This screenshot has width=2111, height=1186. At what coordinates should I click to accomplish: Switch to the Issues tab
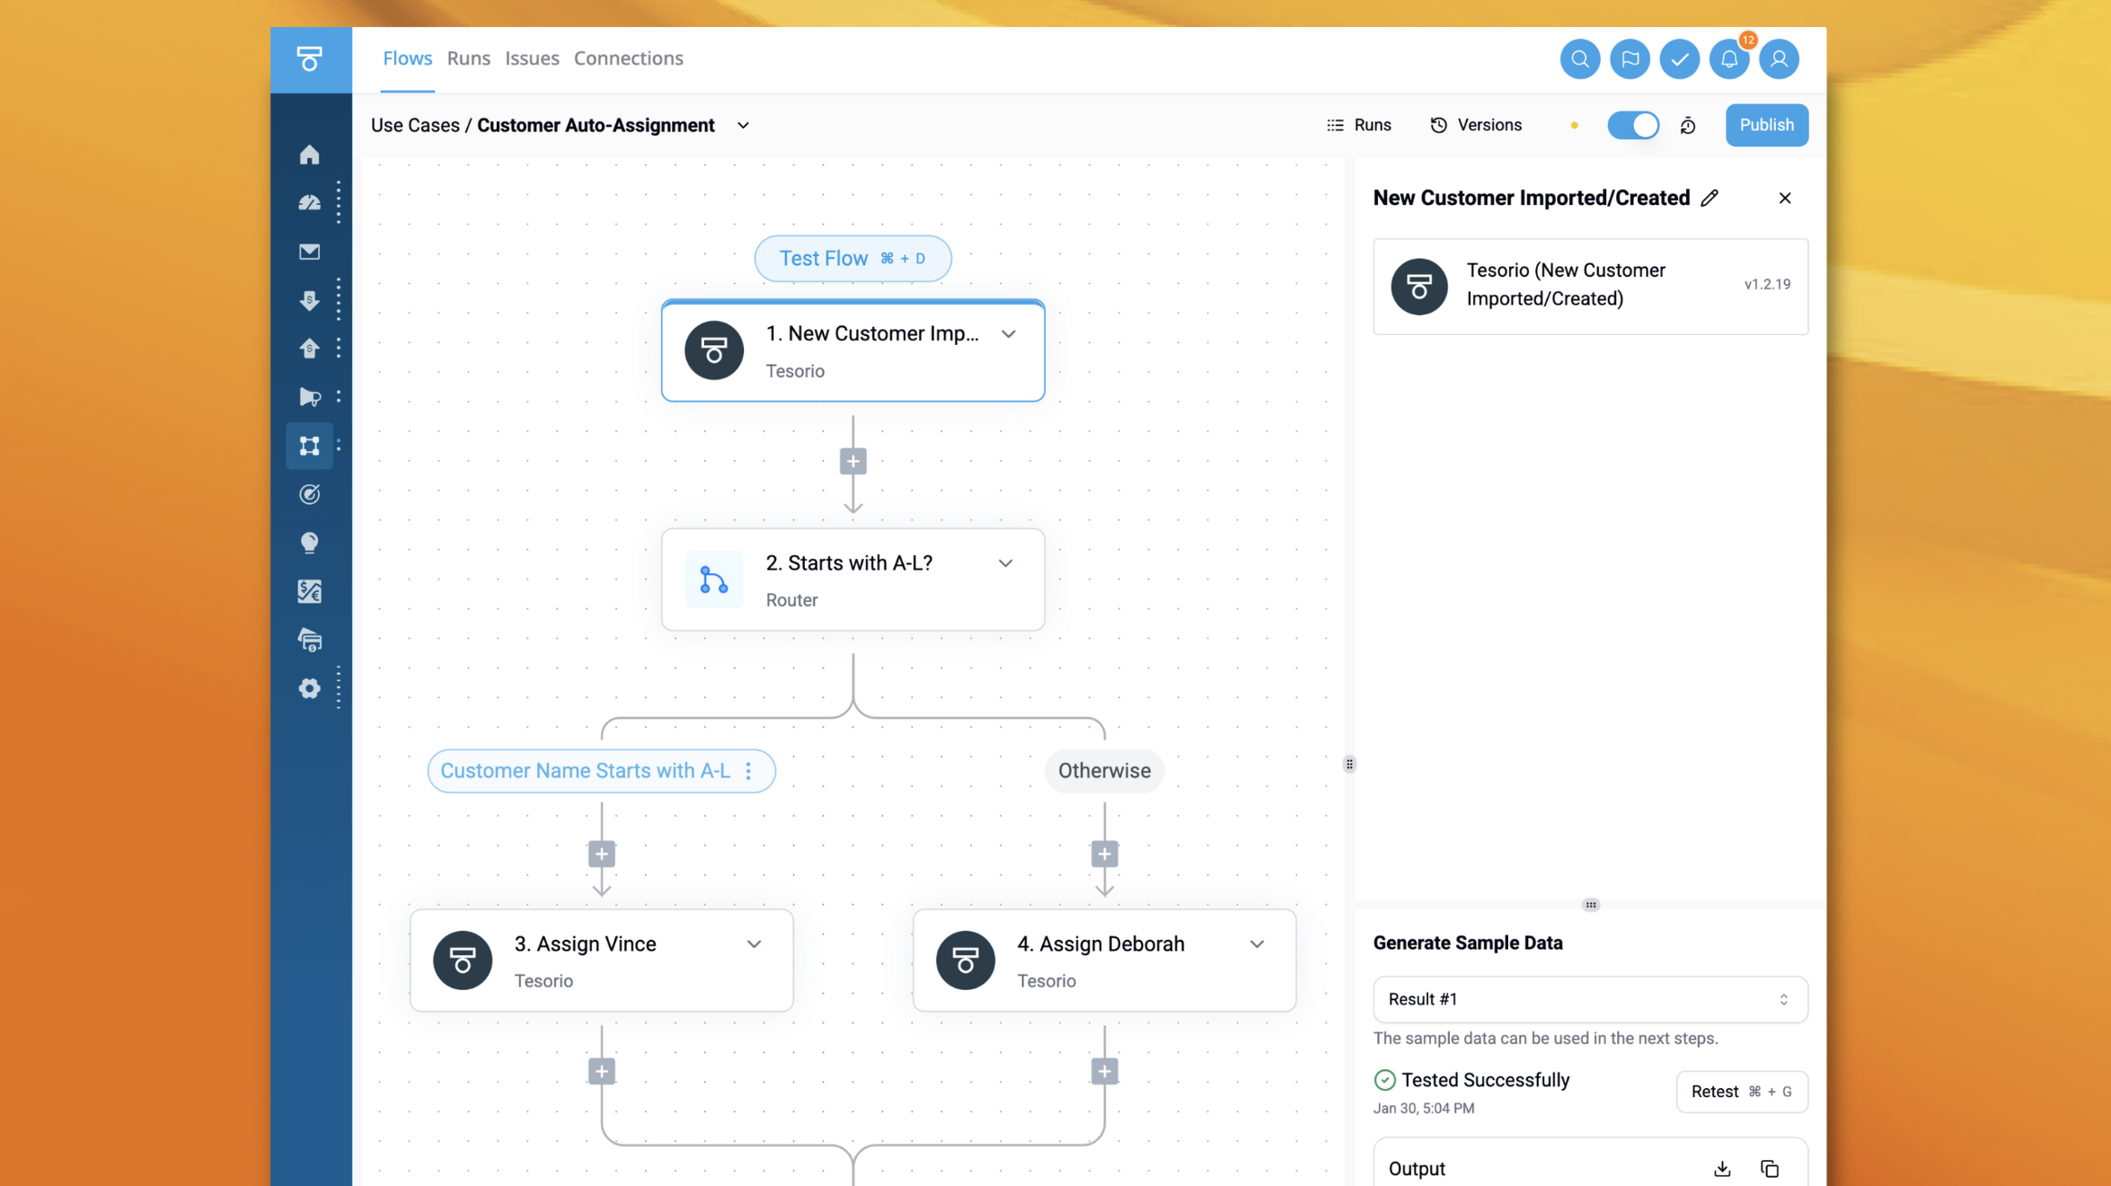coord(532,58)
